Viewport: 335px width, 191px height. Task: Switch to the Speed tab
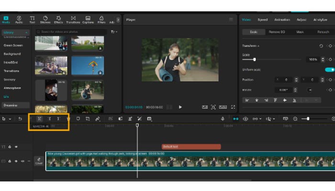point(263,20)
